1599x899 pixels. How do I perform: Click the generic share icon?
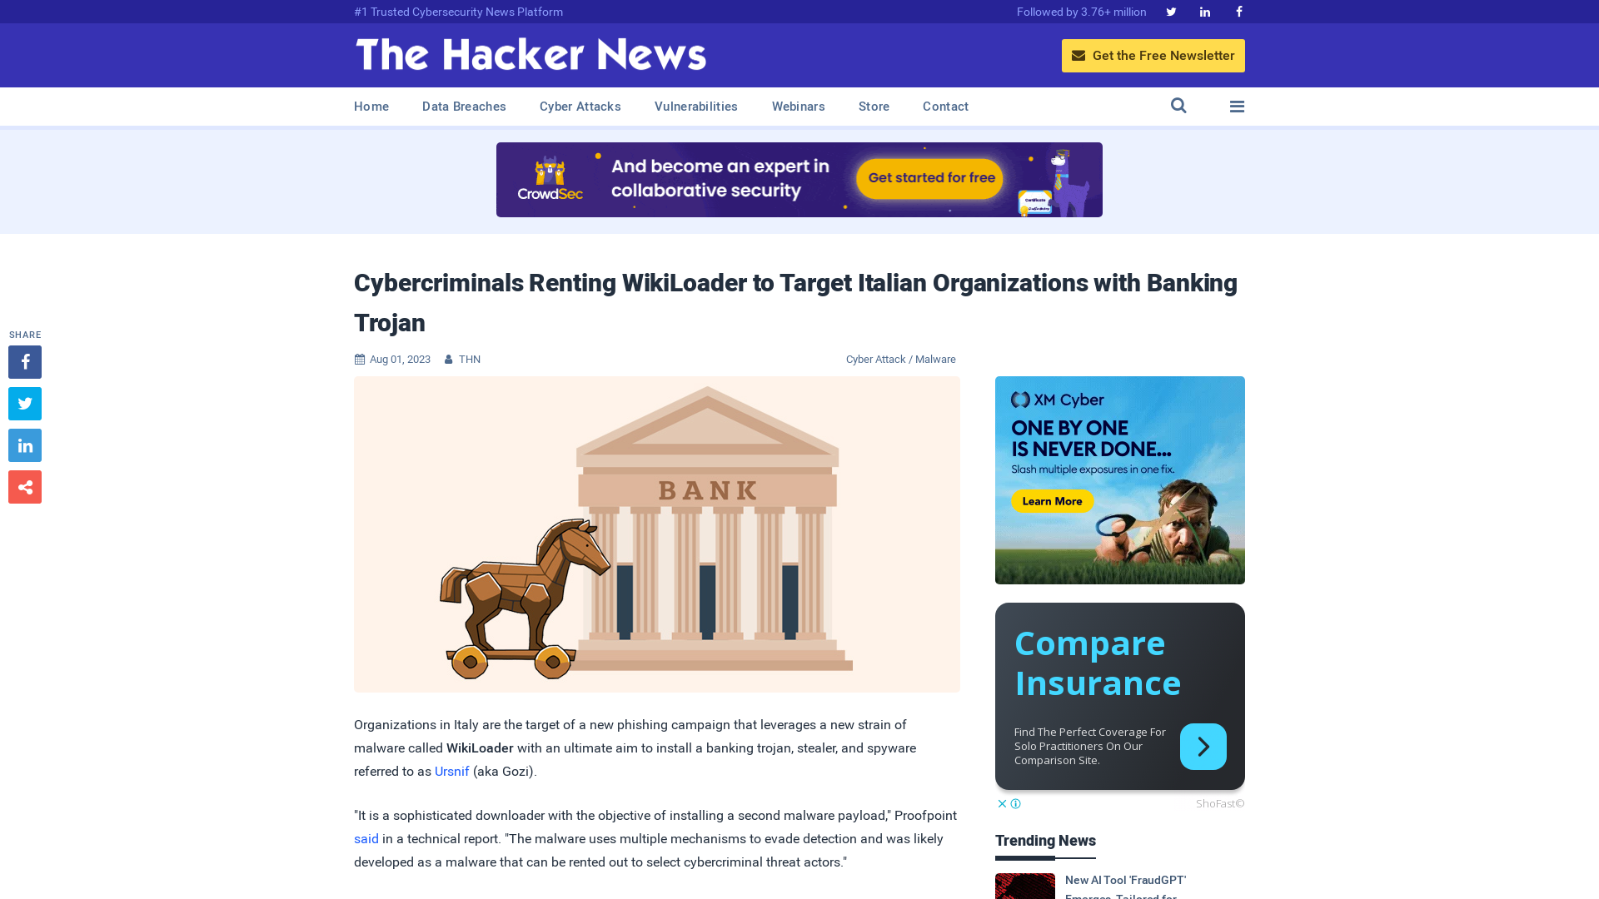click(x=25, y=486)
